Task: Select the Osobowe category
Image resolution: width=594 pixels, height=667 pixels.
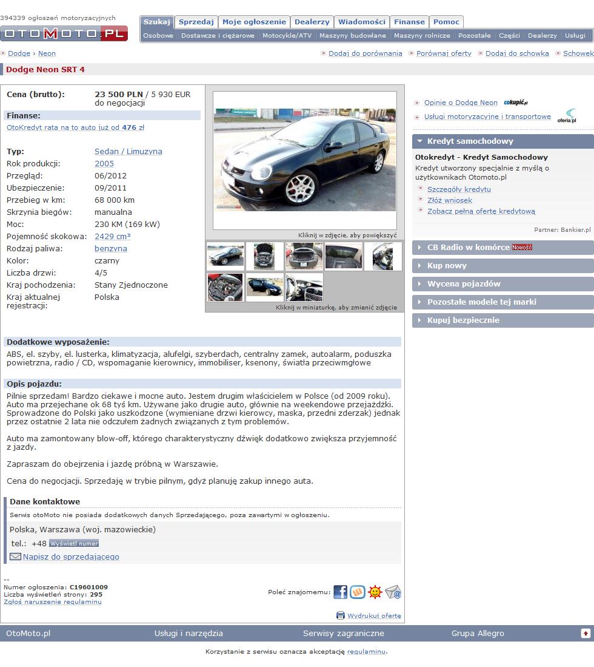Action: (158, 35)
